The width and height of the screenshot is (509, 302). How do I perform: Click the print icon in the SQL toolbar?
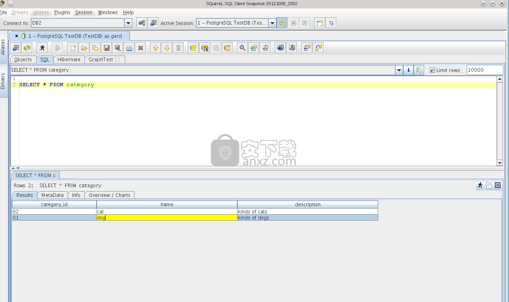129,48
